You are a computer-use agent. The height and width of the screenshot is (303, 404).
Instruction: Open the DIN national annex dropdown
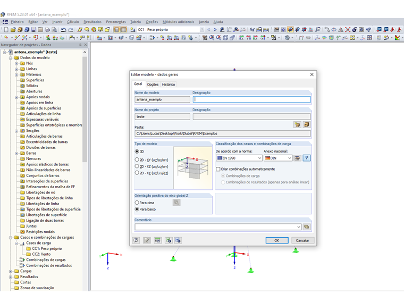[x=290, y=158]
